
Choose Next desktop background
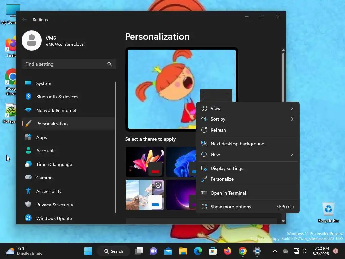coord(248,144)
